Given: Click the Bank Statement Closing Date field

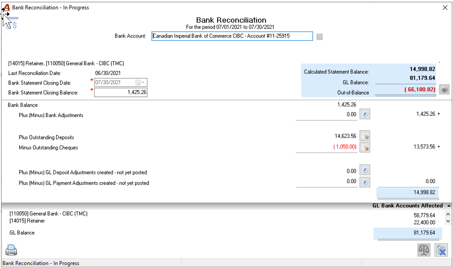Looking at the screenshot, I should click(121, 82).
